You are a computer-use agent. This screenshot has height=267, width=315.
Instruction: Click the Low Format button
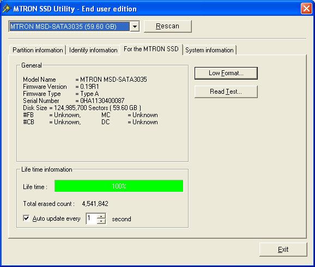[226, 73]
